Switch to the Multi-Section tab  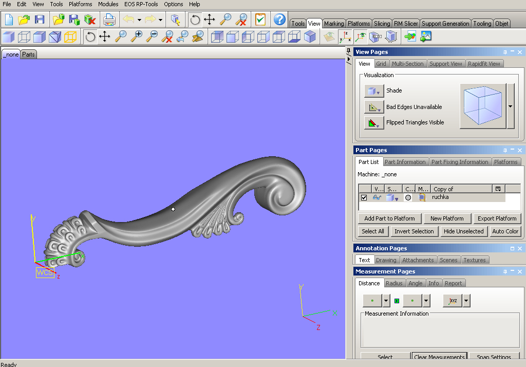click(x=407, y=64)
